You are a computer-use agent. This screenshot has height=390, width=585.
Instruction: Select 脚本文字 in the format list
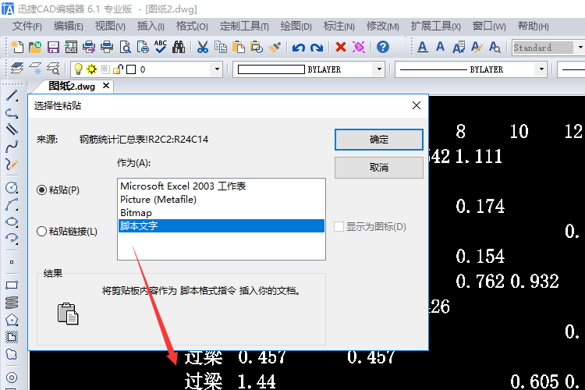click(222, 225)
